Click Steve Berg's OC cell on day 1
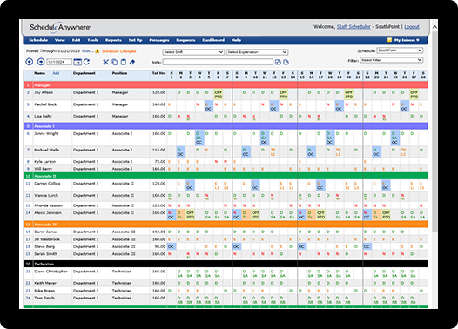The width and height of the screenshot is (458, 329). coord(172,246)
